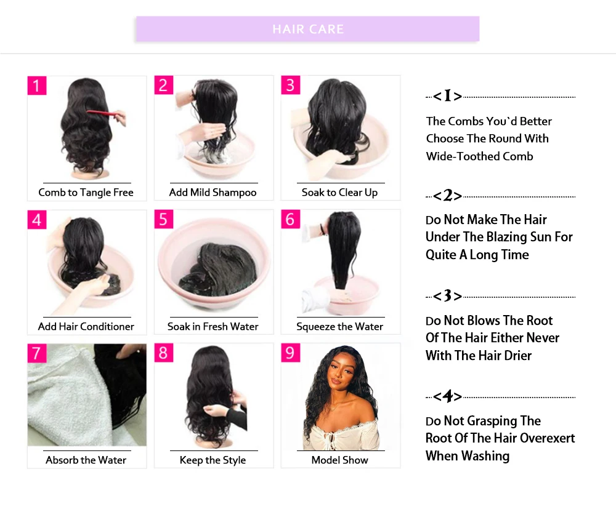Click the <4> tip heading marker
The image size is (616, 520).
(x=447, y=396)
